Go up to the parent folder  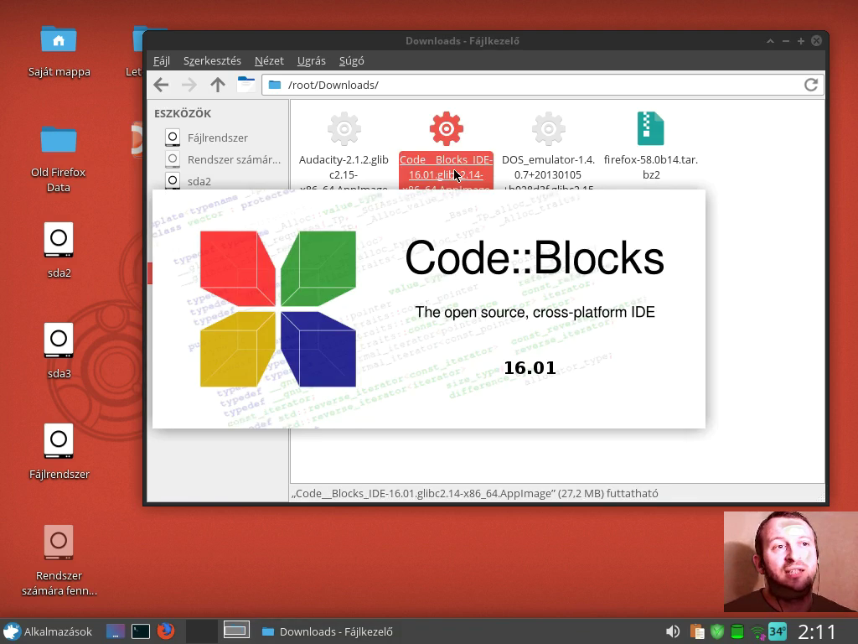pos(218,85)
